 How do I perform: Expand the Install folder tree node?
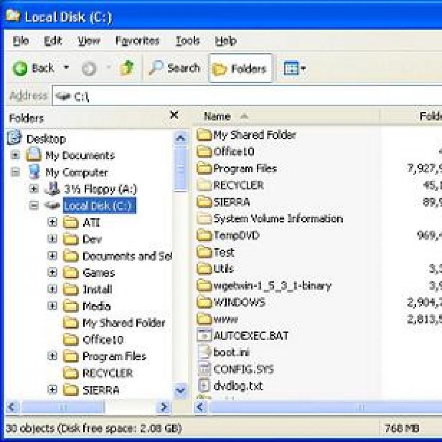point(52,289)
